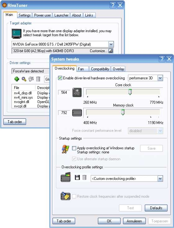Click the Customize triangle icon button
This screenshot has width=174, height=228.
(111, 51)
